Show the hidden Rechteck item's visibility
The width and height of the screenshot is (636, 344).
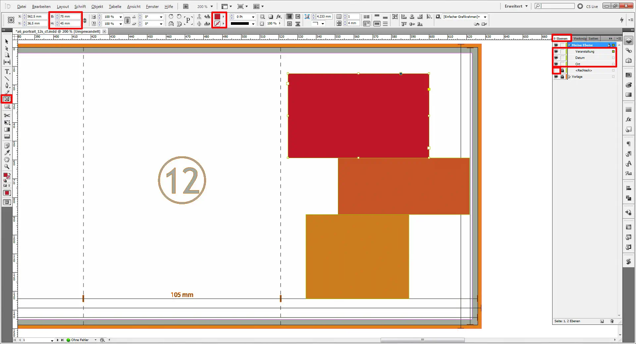pos(556,70)
